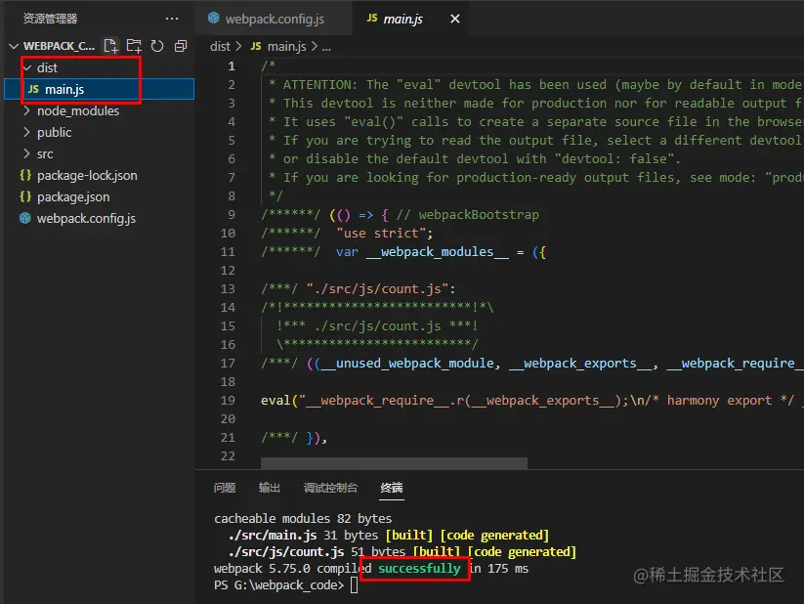
Task: Click the "use strict" text on line 10
Action: [381, 234]
